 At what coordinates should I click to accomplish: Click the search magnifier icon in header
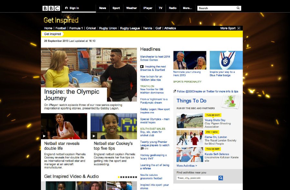click(x=238, y=8)
